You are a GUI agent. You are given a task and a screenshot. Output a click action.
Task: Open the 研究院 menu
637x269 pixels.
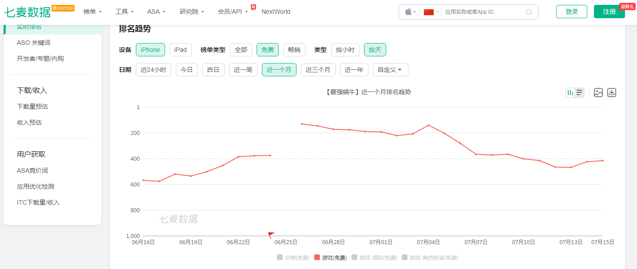point(189,12)
